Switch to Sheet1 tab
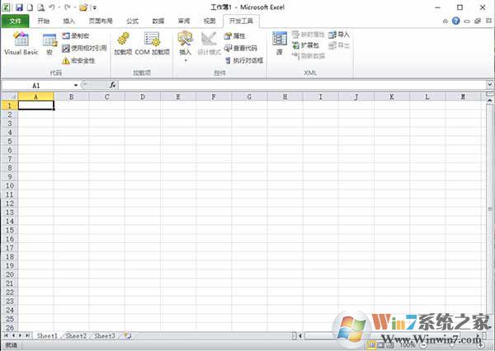The image size is (495, 351). coord(47,336)
